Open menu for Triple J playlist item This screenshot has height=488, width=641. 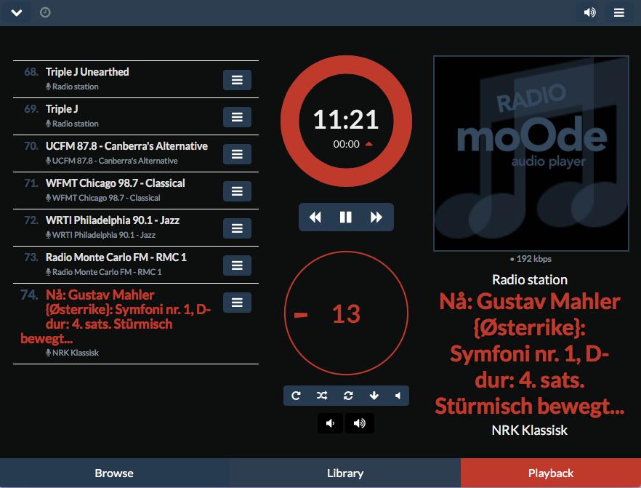[237, 117]
